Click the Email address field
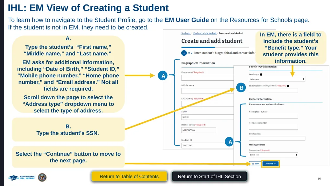The height and width of the screenshot is (186, 332). click(277, 138)
